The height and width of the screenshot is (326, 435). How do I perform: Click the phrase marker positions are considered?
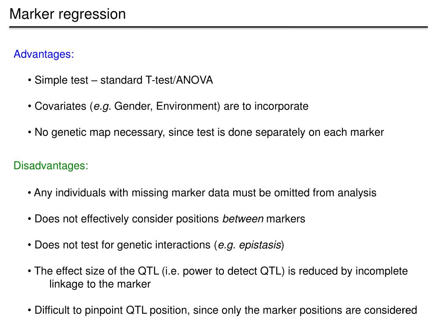330,310
